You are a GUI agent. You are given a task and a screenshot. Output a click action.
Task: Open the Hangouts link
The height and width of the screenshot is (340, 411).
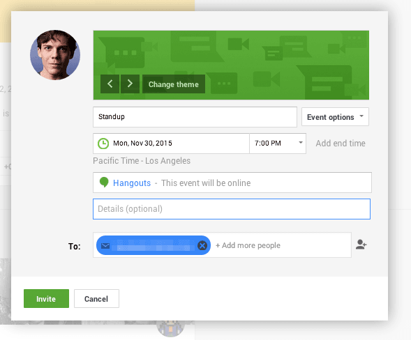[132, 183]
